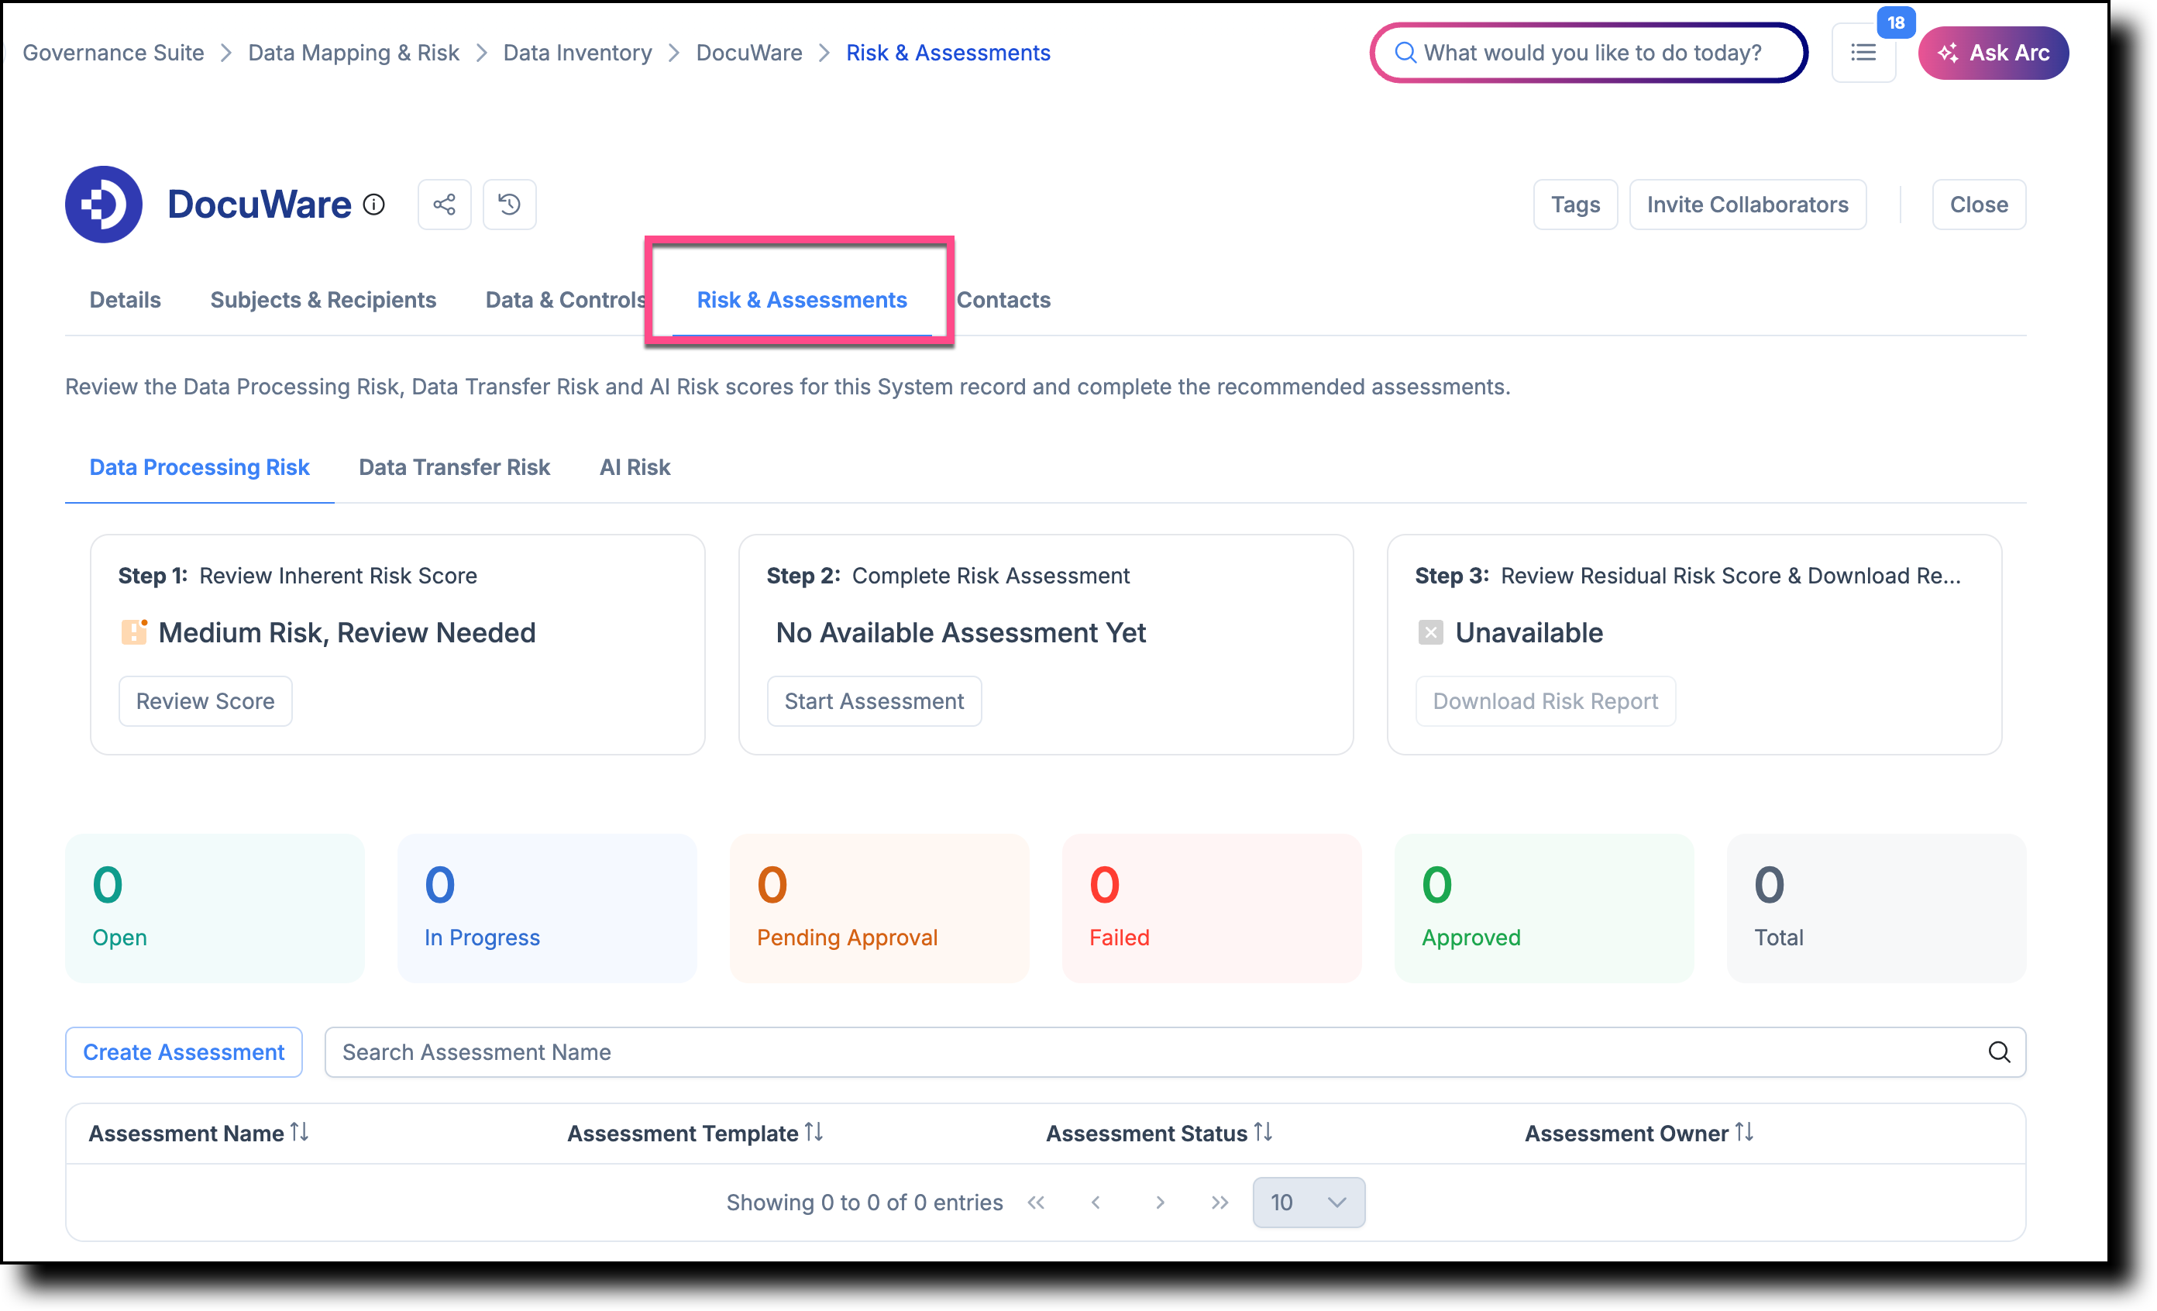2157x1311 pixels.
Task: Open the history icon beside DocuWare
Action: 510,205
